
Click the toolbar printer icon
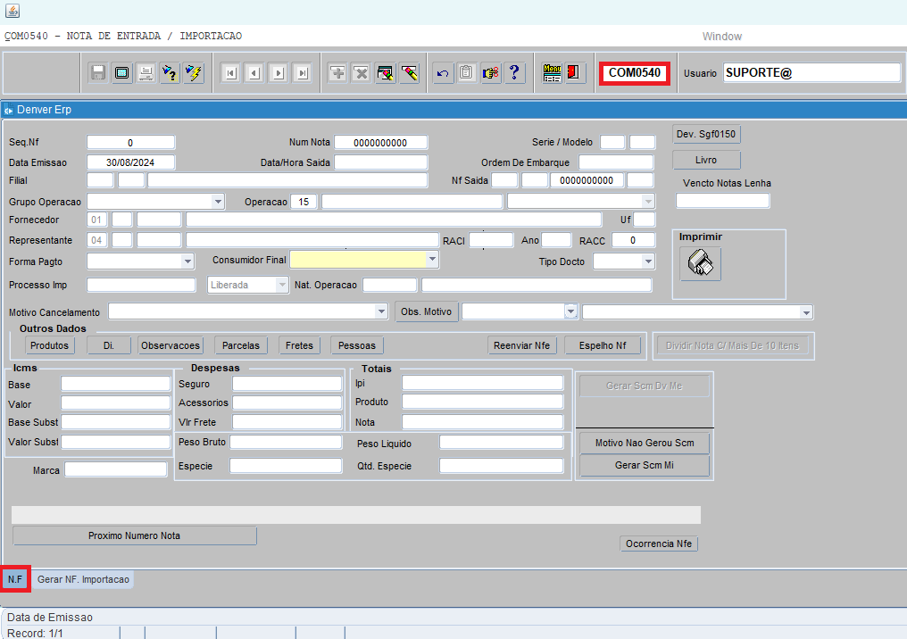point(146,73)
